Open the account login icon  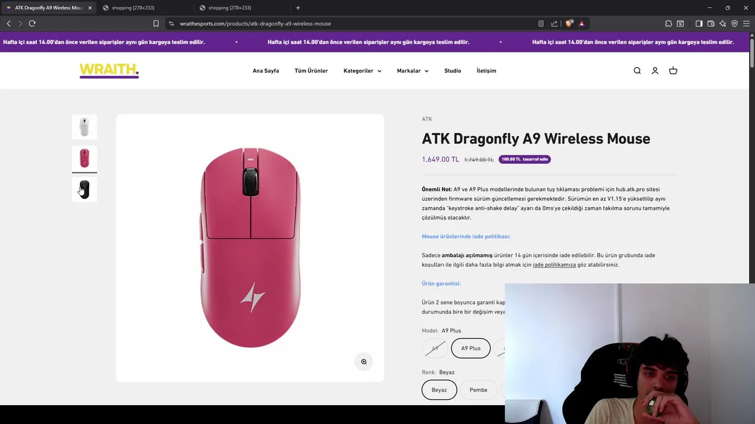[655, 71]
